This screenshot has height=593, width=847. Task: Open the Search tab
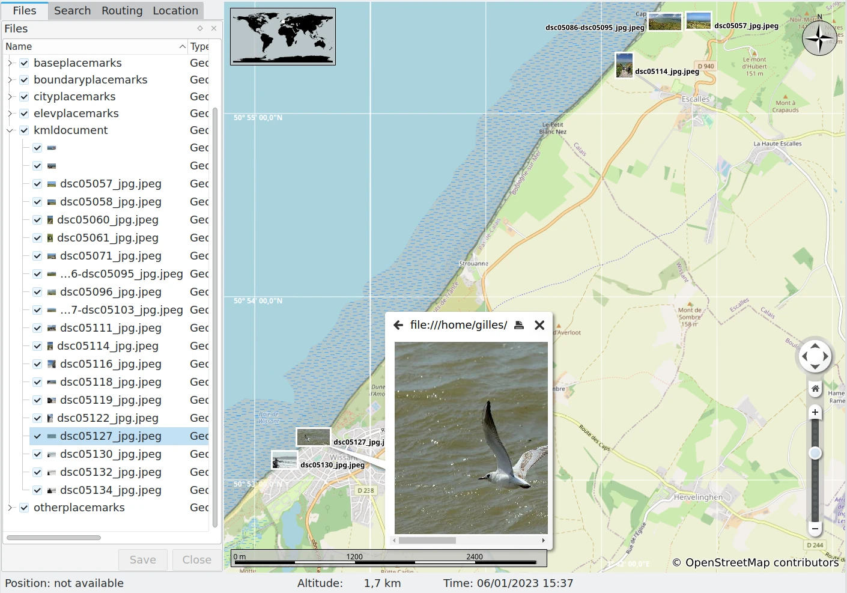[72, 11]
